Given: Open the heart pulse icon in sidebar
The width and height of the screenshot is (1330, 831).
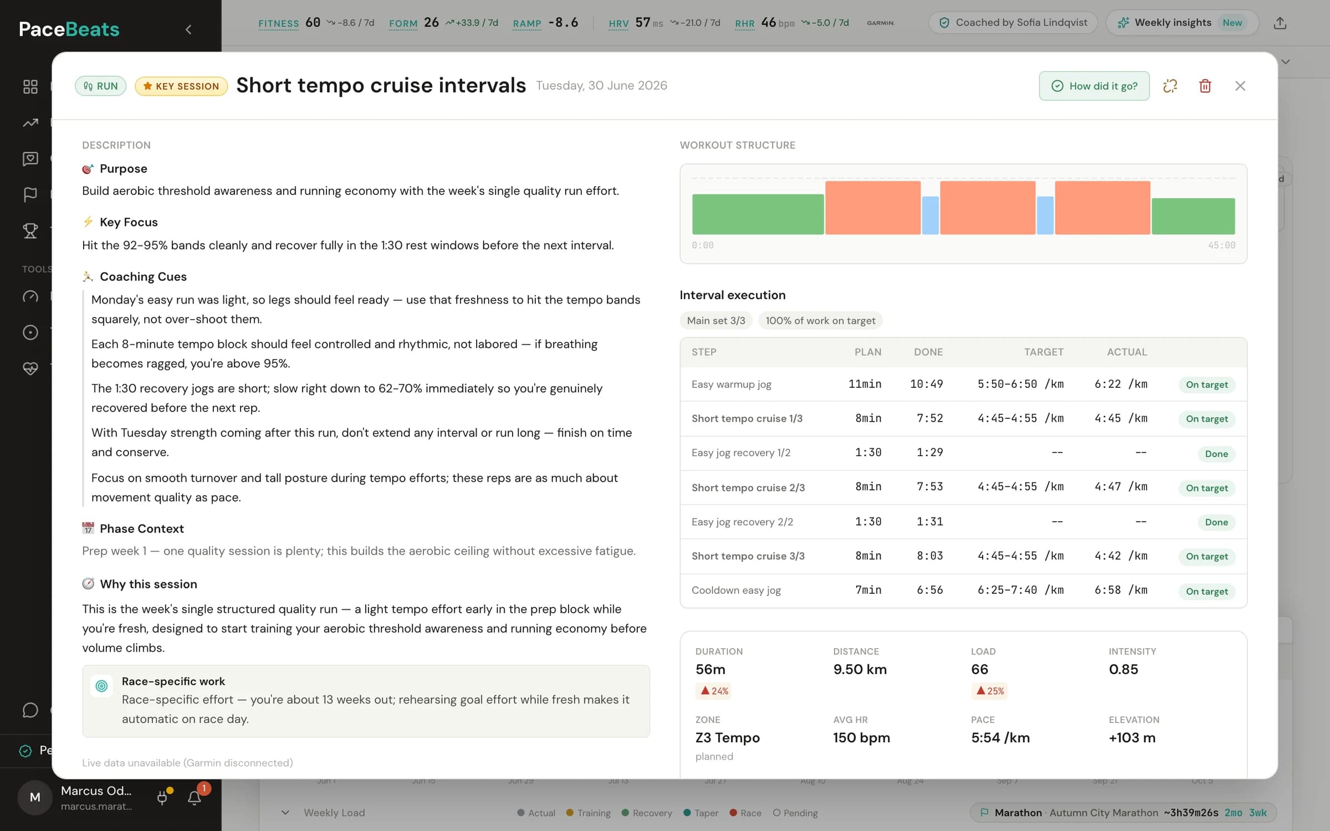Looking at the screenshot, I should point(30,368).
